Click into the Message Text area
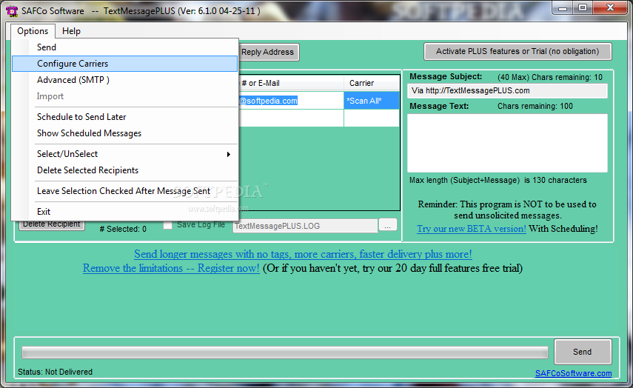Image resolution: width=633 pixels, height=388 pixels. (x=507, y=143)
